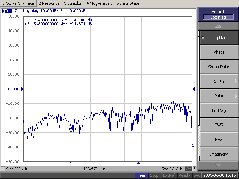Choose the Group Delay format softkey

click(219, 67)
